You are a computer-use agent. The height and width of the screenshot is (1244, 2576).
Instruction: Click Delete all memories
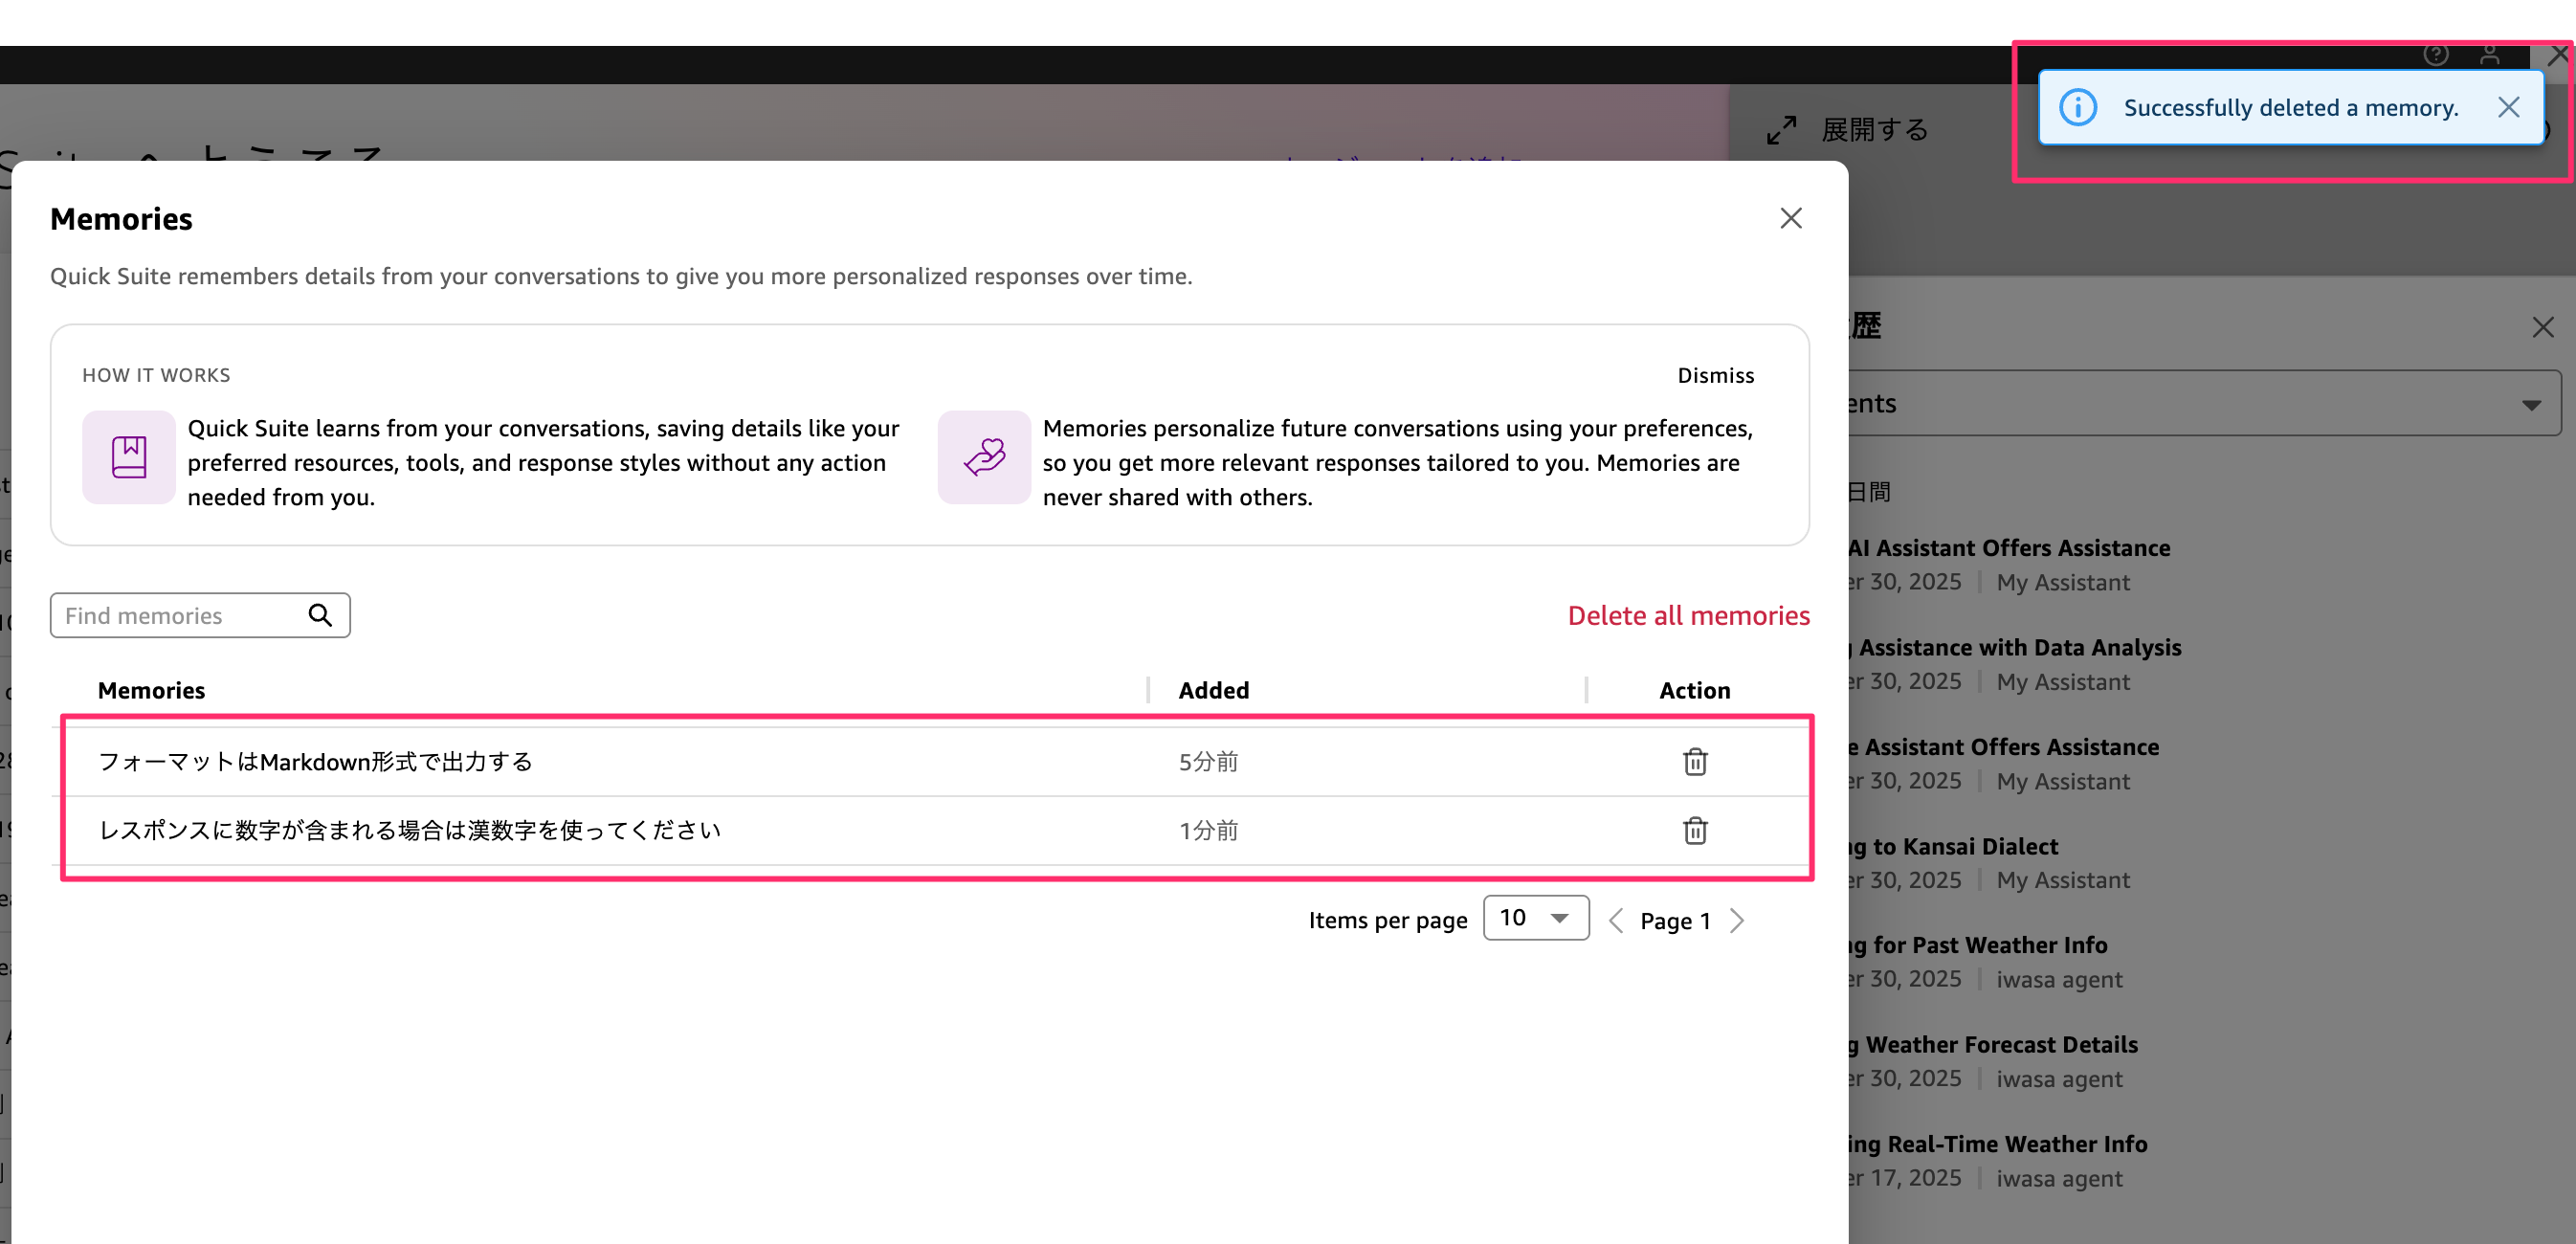1688,615
